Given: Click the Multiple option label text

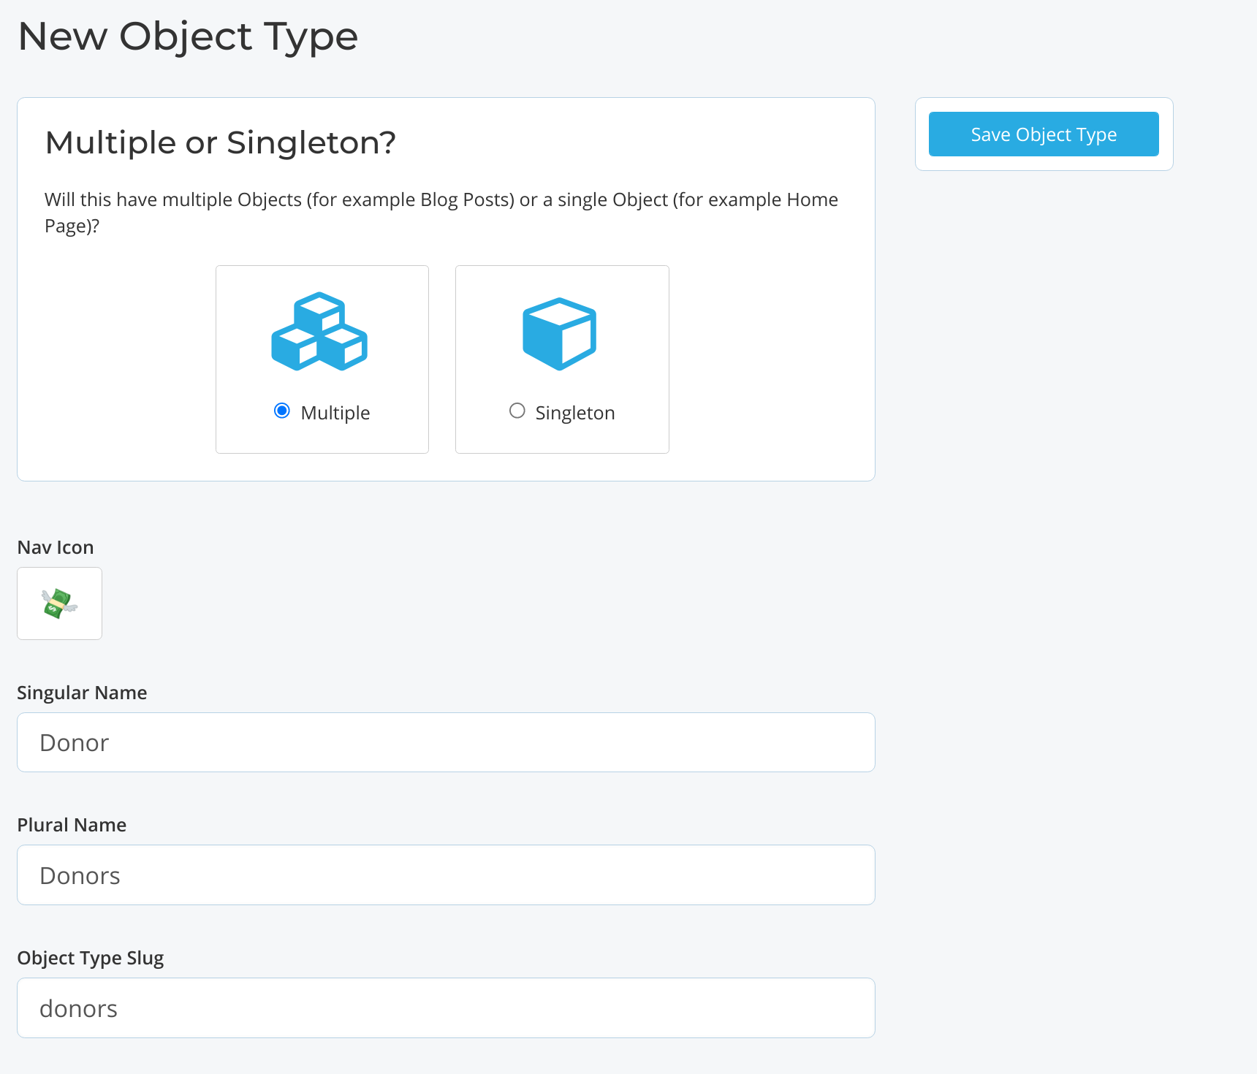Looking at the screenshot, I should (x=335, y=413).
